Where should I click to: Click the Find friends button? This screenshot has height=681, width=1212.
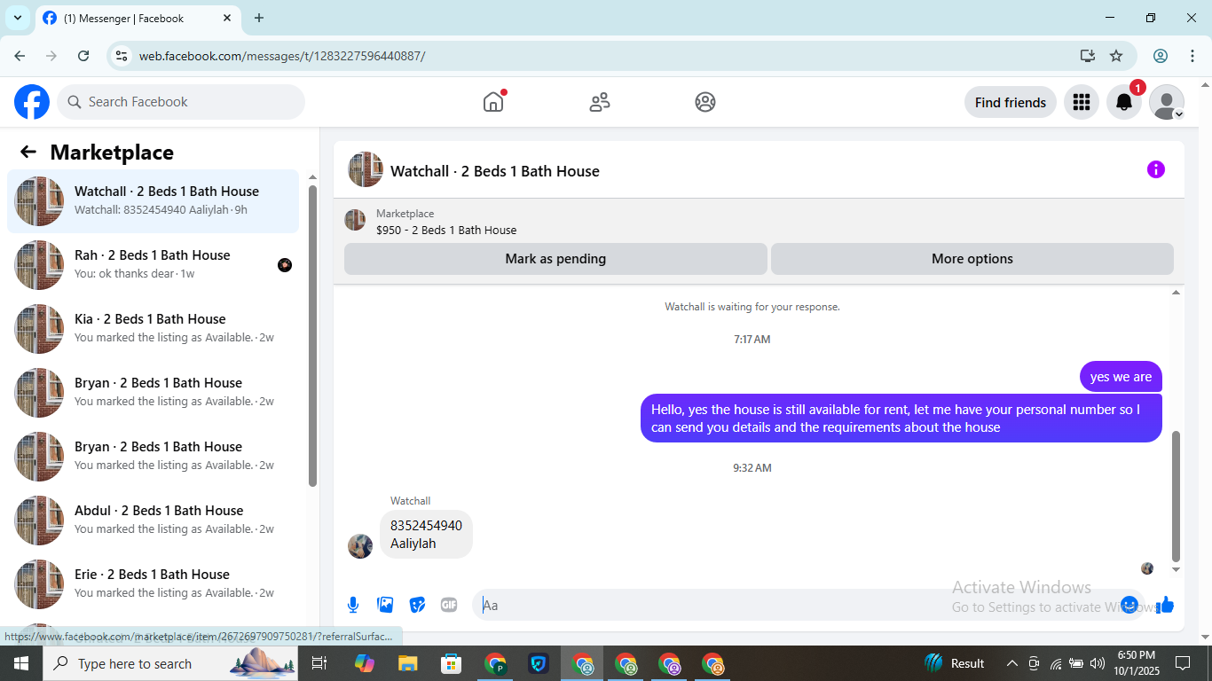coord(1011,102)
